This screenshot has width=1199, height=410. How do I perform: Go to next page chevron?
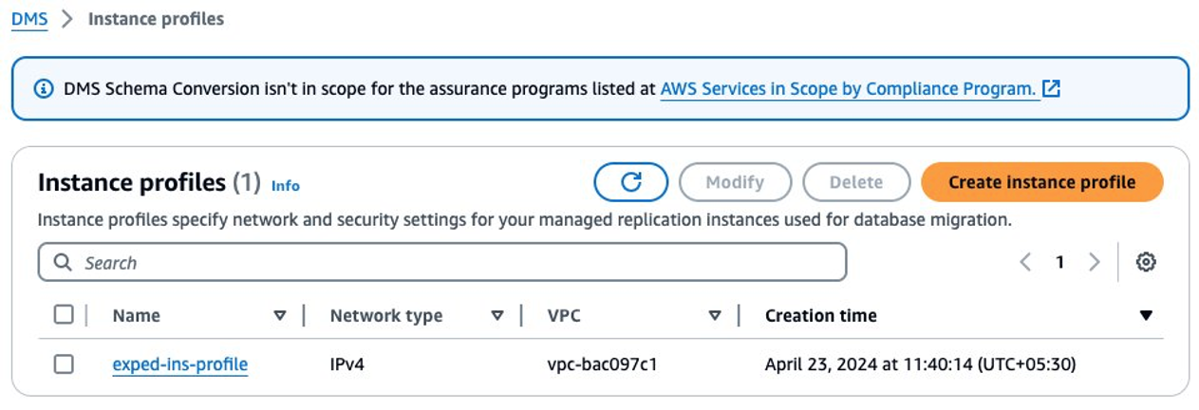point(1094,263)
